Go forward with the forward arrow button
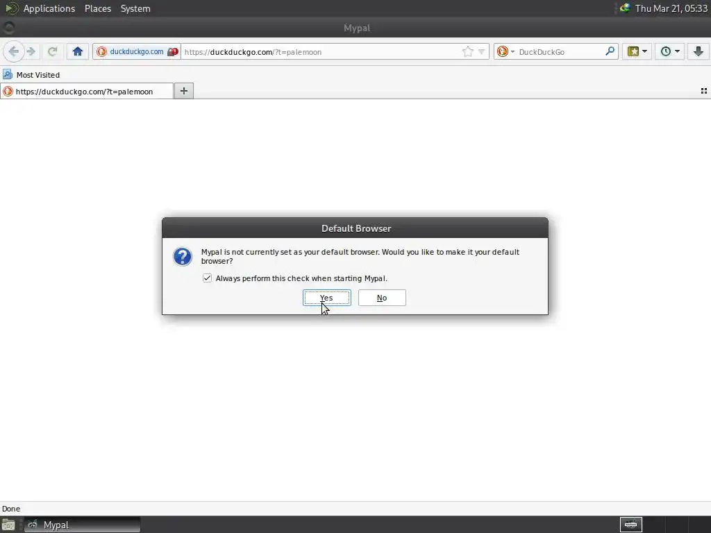711x533 pixels. [x=31, y=51]
